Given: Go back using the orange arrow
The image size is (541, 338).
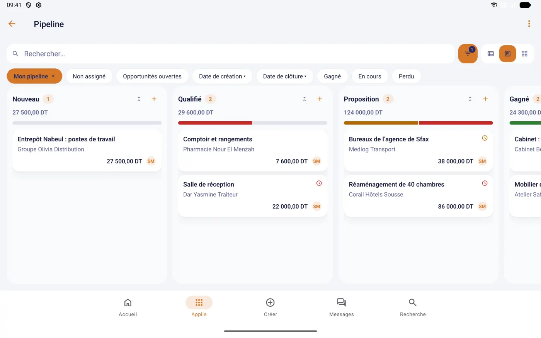Looking at the screenshot, I should coord(12,24).
